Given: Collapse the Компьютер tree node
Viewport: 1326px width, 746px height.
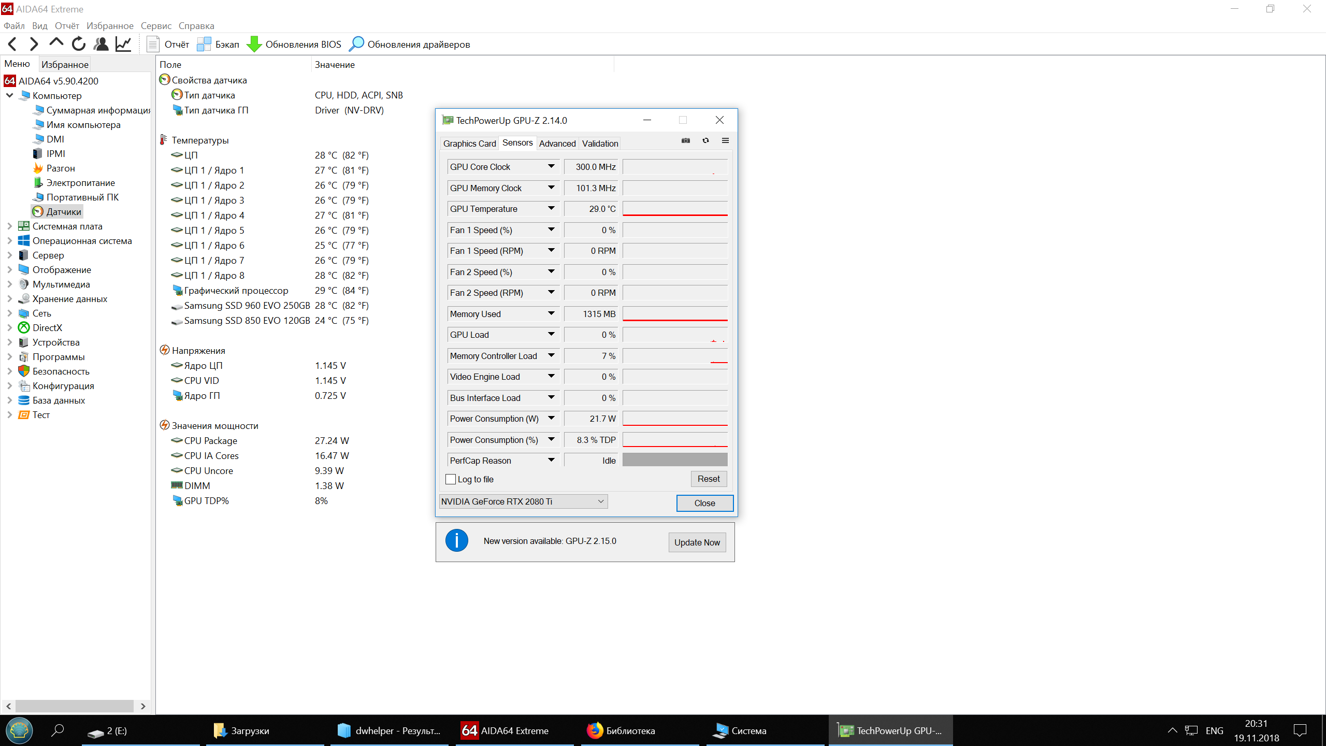Looking at the screenshot, I should click(9, 95).
